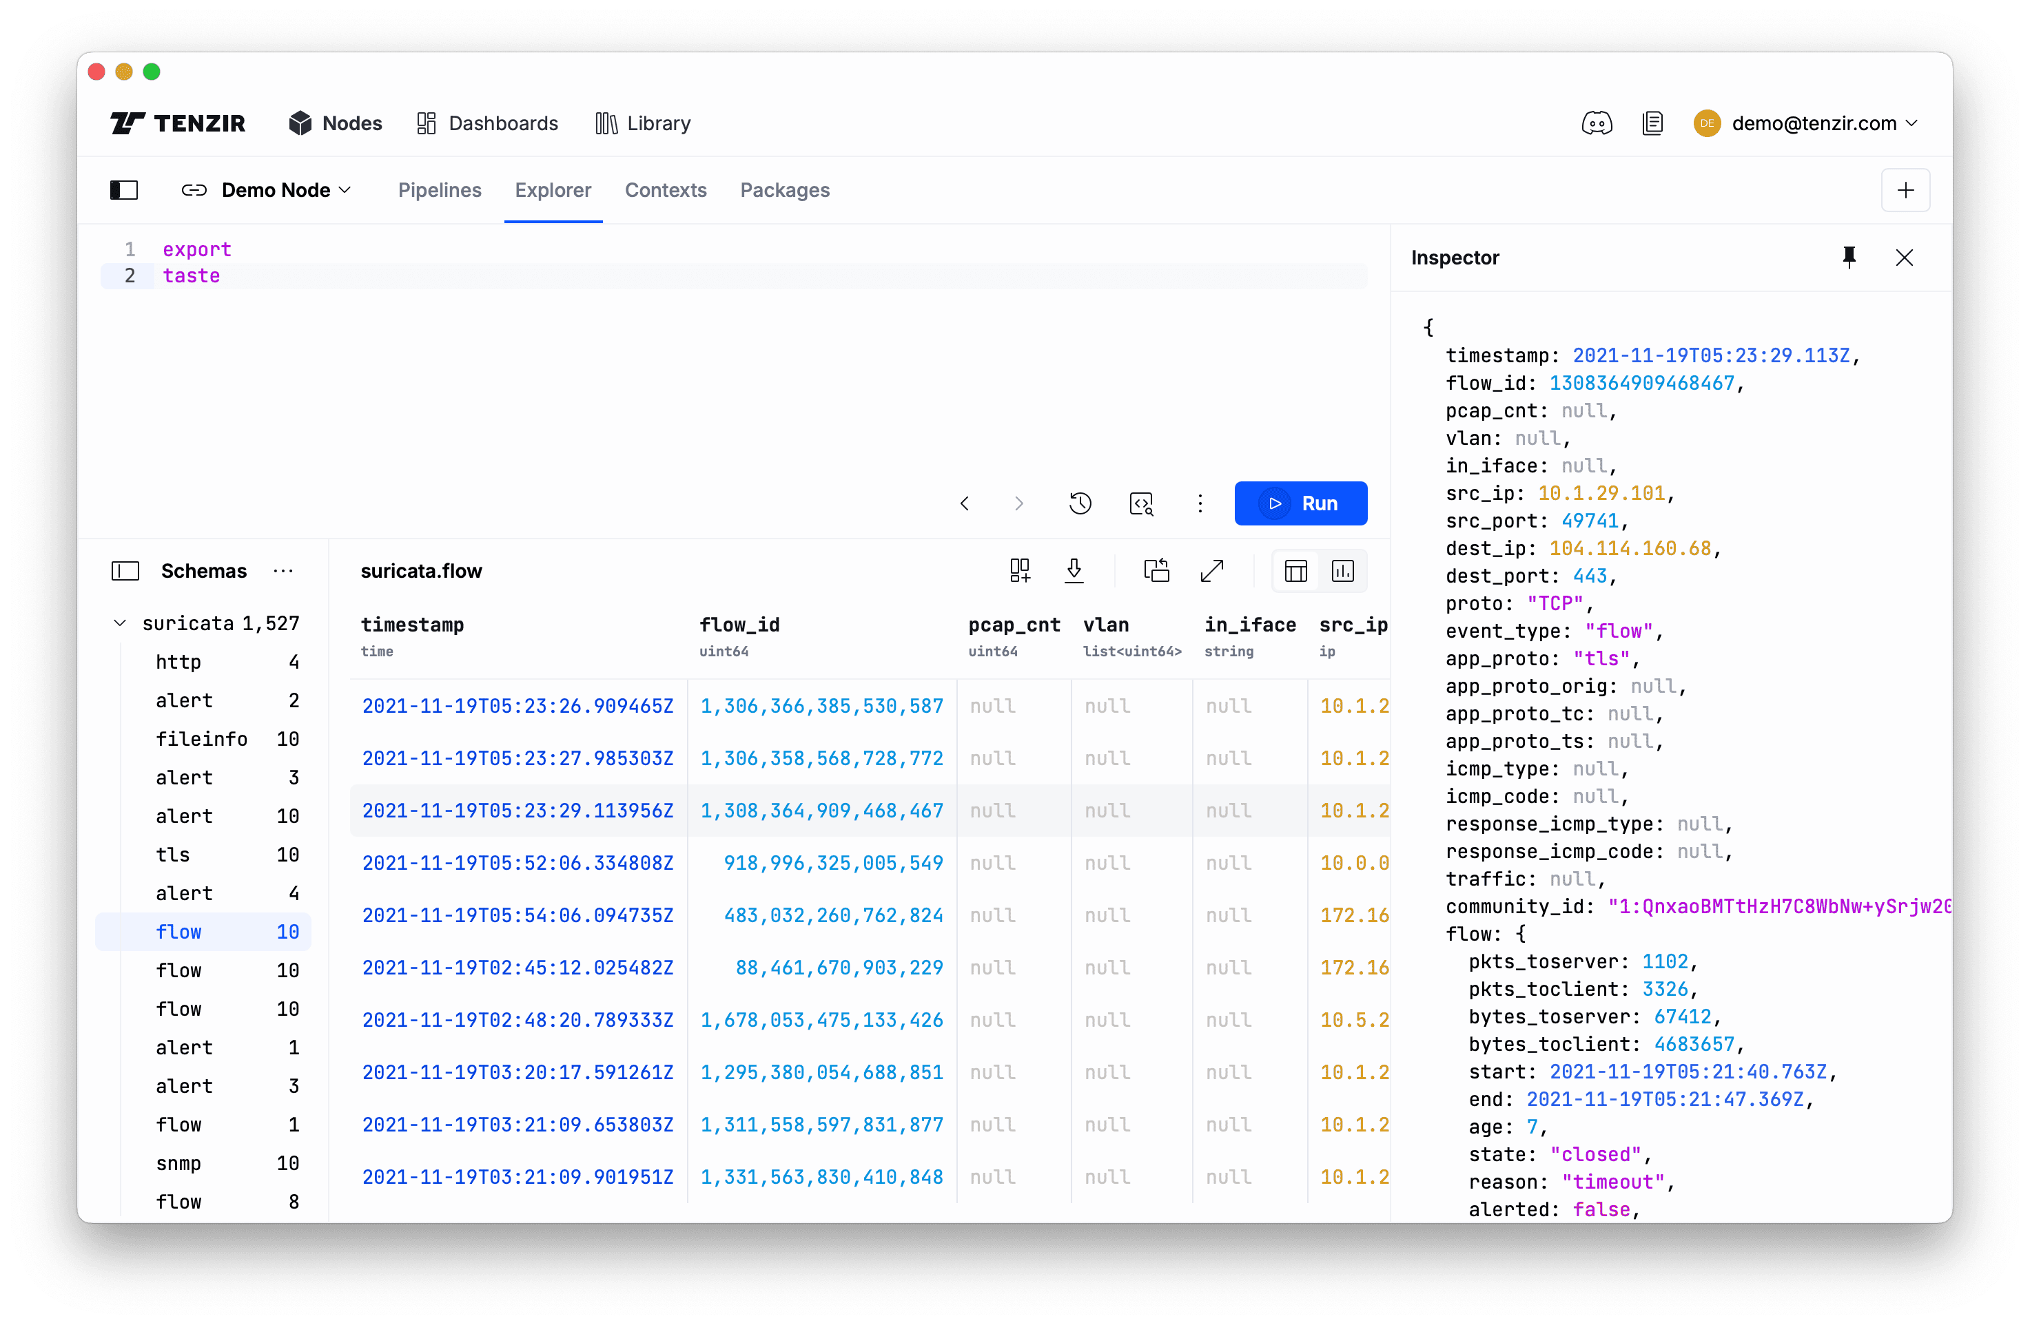This screenshot has width=2030, height=1325.
Task: Go to Dashboards in top navigation
Action: point(487,124)
